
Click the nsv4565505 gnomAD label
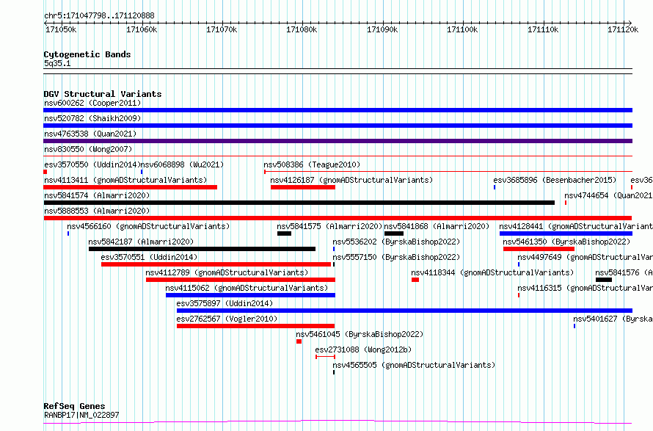tap(414, 365)
